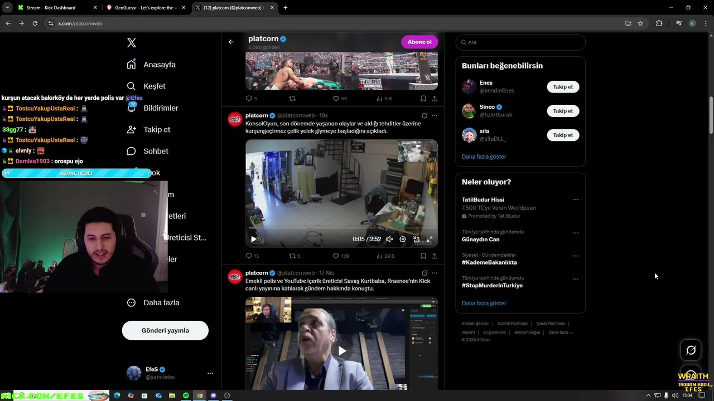Open the tab search dropdown arrow
The image size is (714, 401).
(7, 8)
